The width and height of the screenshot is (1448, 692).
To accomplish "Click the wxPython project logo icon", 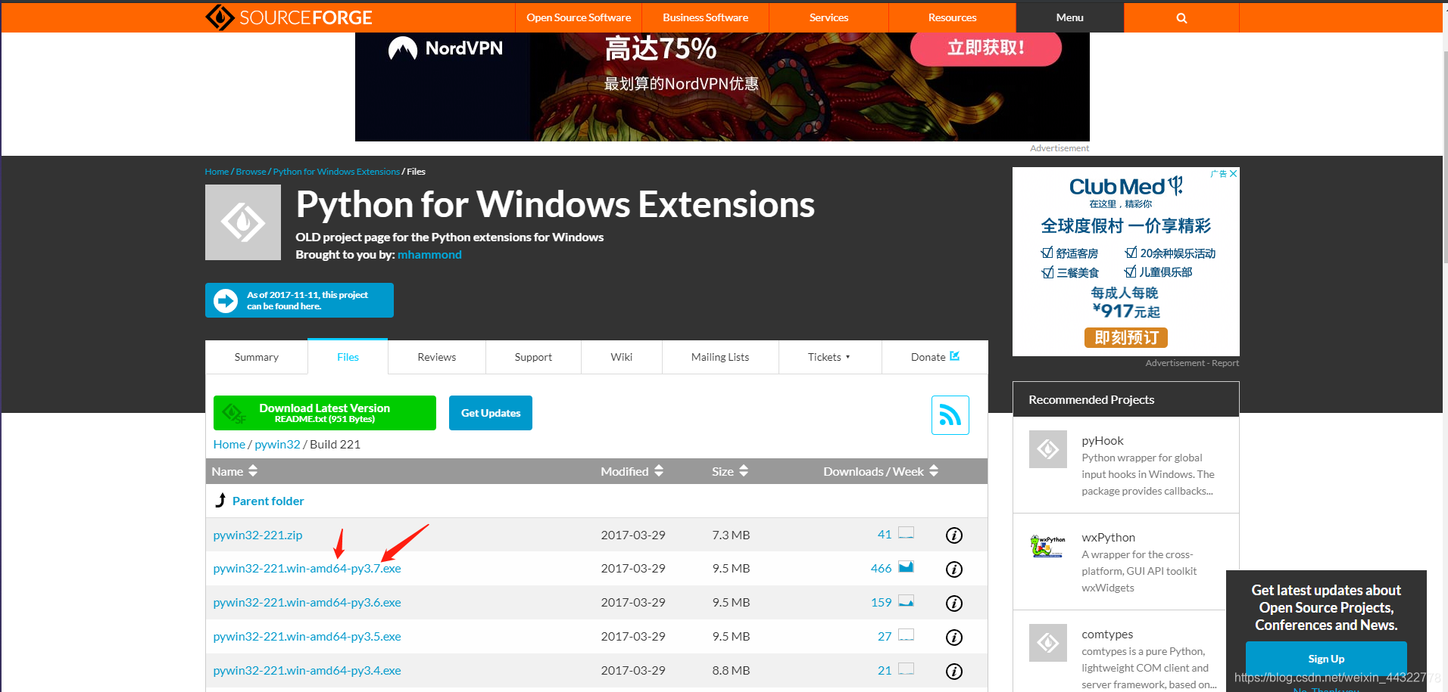I will 1047,545.
